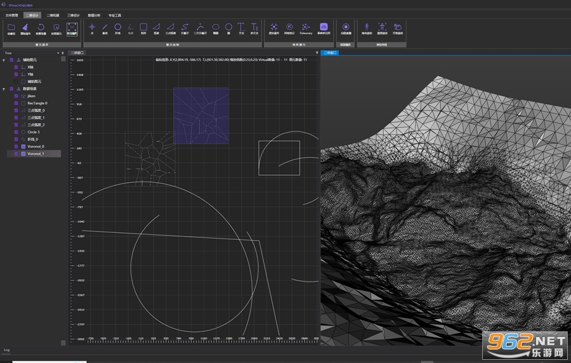
Task: Toggle the Voronoi_1 checkbox
Action: point(16,154)
